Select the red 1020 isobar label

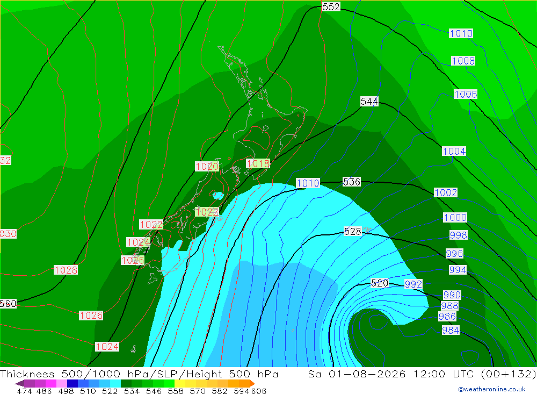point(207,167)
